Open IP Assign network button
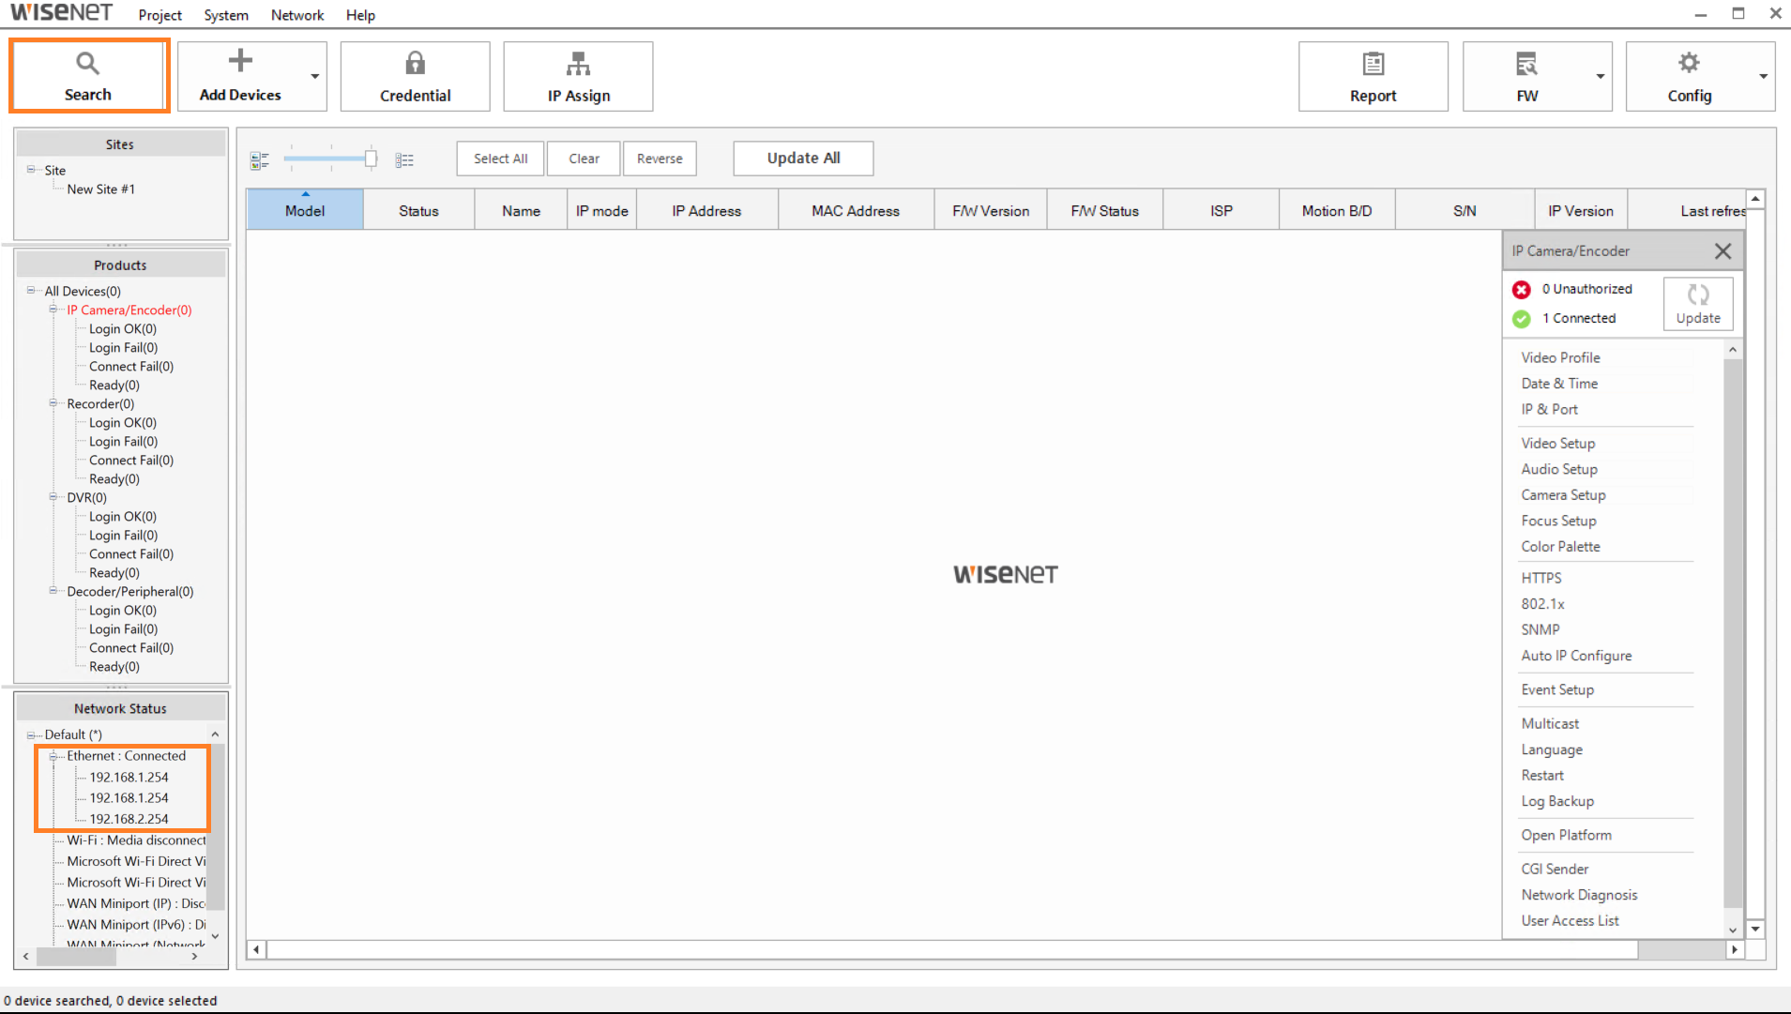This screenshot has width=1791, height=1014. click(x=579, y=76)
